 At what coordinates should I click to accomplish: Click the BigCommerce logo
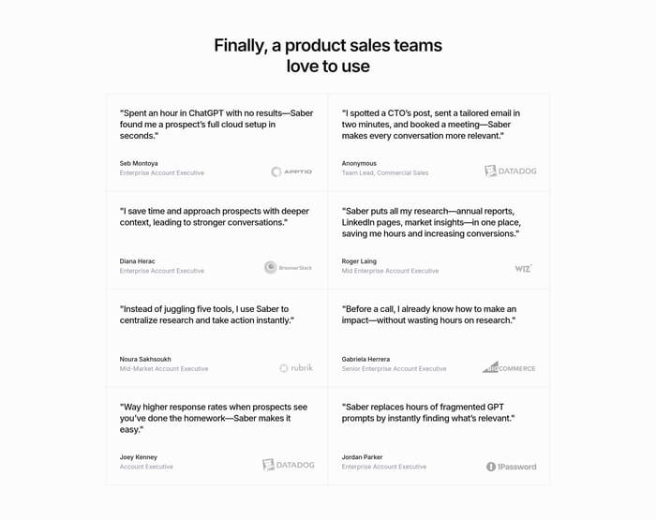click(x=509, y=368)
